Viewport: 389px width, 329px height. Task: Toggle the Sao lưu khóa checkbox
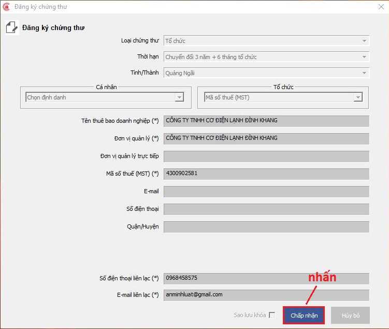coord(272,315)
